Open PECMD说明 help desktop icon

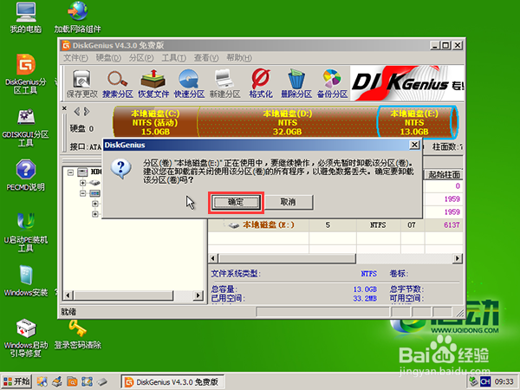[25, 175]
